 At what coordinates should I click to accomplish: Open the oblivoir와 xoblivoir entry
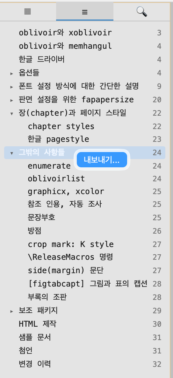coord(65,33)
